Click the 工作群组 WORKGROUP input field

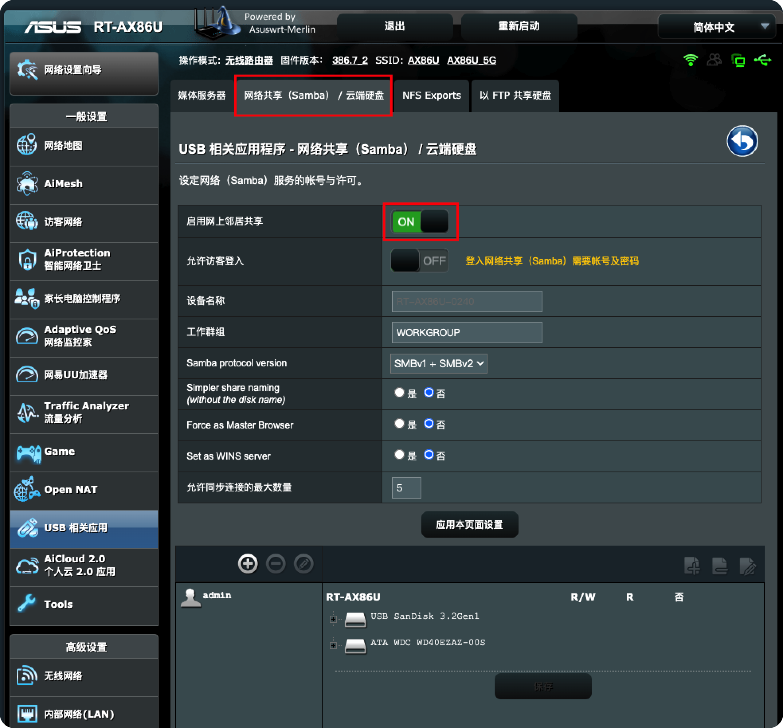467,333
